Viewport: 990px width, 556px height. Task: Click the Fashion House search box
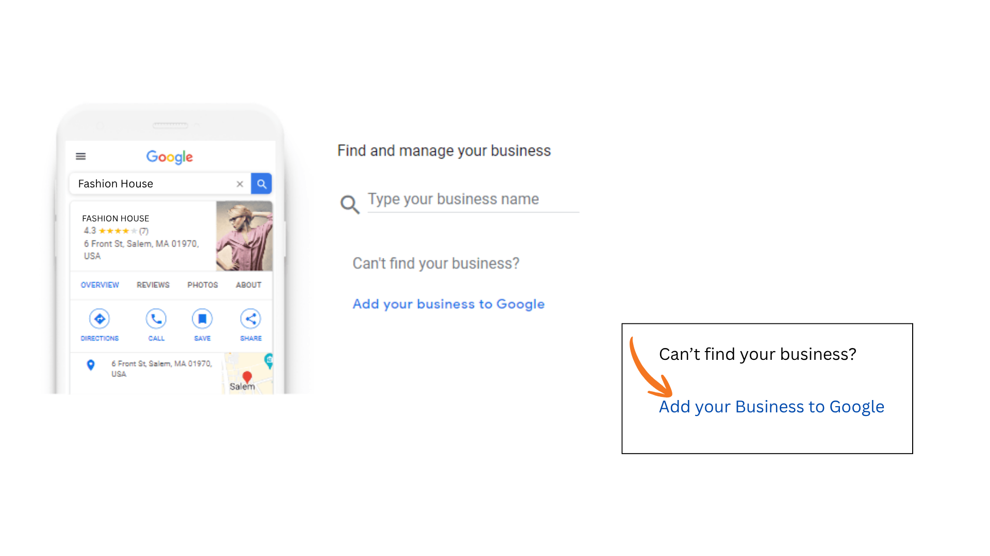tap(160, 184)
